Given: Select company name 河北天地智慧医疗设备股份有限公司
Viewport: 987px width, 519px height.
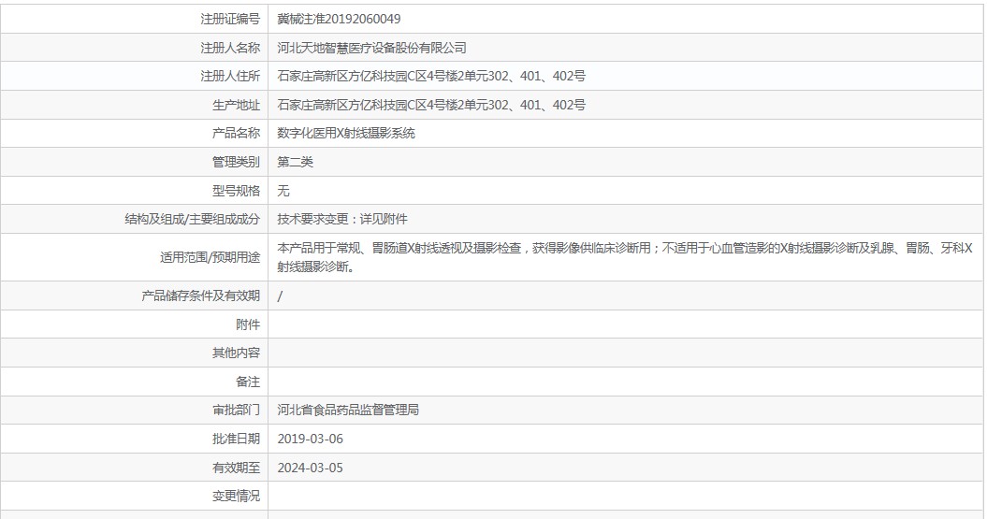Looking at the screenshot, I should coord(371,48).
